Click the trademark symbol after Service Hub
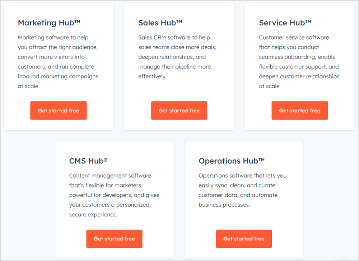359x261 pixels. pos(308,21)
